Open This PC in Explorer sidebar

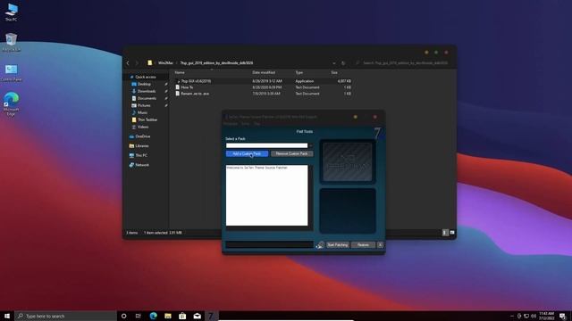coord(141,155)
